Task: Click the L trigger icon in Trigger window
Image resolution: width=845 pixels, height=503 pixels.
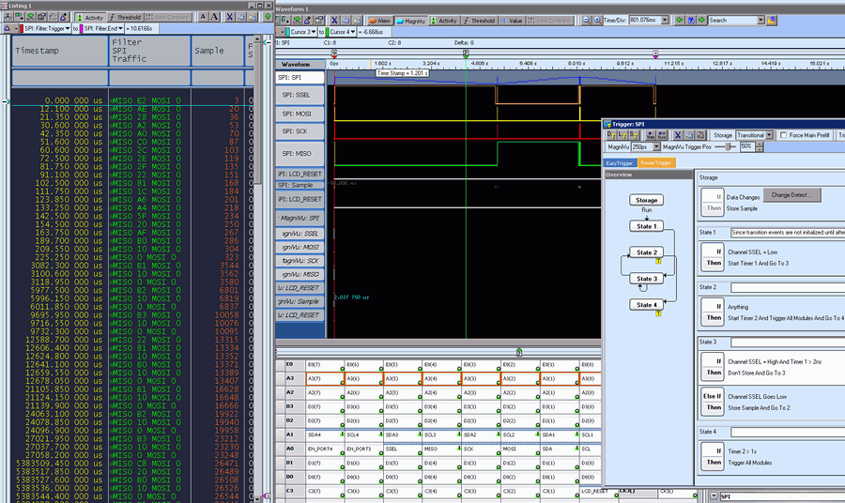Action: (622, 135)
